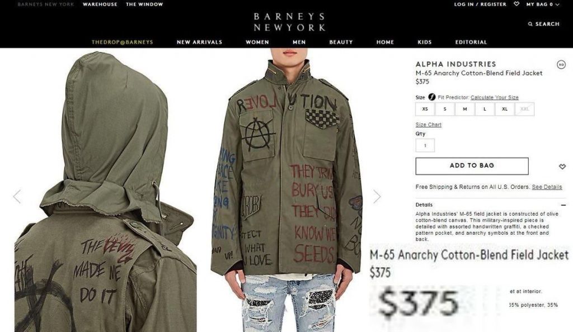The width and height of the screenshot is (573, 332).
Task: Open the Women menu
Action: click(257, 42)
